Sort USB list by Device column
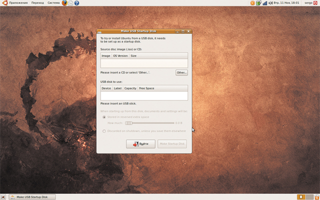This screenshot has height=200, width=320. coord(106,88)
